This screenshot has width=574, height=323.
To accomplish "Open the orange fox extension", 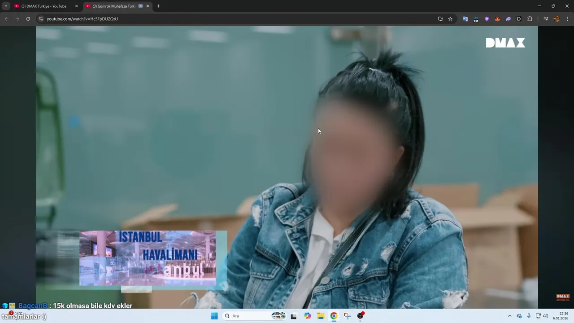I will pyautogui.click(x=497, y=19).
